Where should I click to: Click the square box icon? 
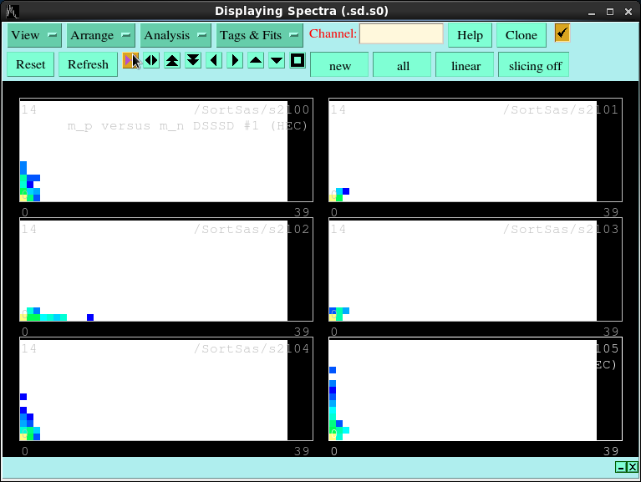click(x=298, y=61)
